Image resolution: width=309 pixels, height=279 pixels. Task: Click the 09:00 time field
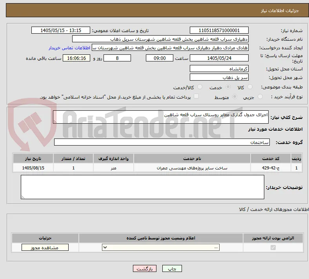pos(160,58)
